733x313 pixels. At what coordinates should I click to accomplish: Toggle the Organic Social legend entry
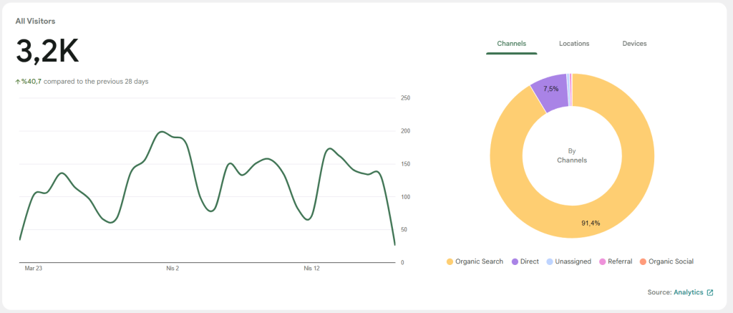pos(666,261)
